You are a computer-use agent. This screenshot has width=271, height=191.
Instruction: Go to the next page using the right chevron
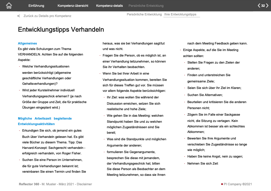267,5
